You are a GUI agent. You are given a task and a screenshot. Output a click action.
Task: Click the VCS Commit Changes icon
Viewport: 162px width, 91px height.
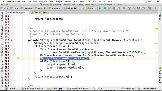point(134,8)
